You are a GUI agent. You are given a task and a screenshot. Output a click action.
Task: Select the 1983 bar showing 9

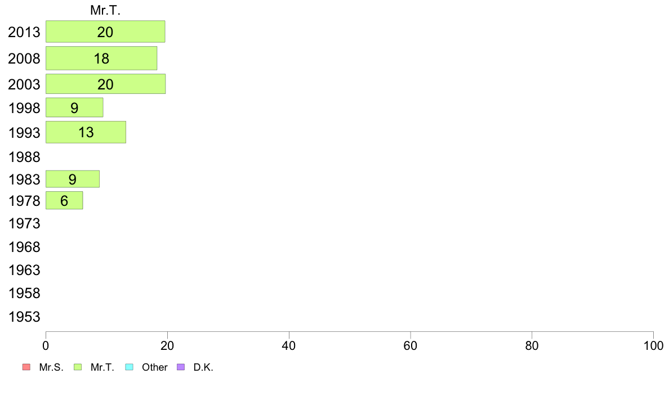[73, 179]
